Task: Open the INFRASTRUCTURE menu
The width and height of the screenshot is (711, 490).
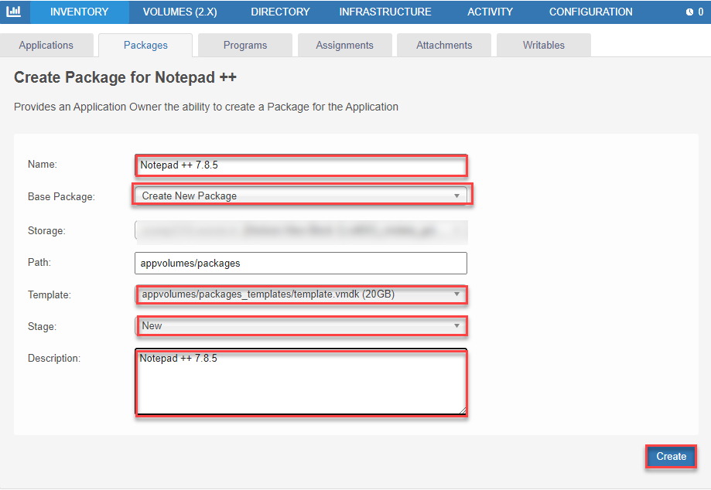Action: (x=385, y=12)
